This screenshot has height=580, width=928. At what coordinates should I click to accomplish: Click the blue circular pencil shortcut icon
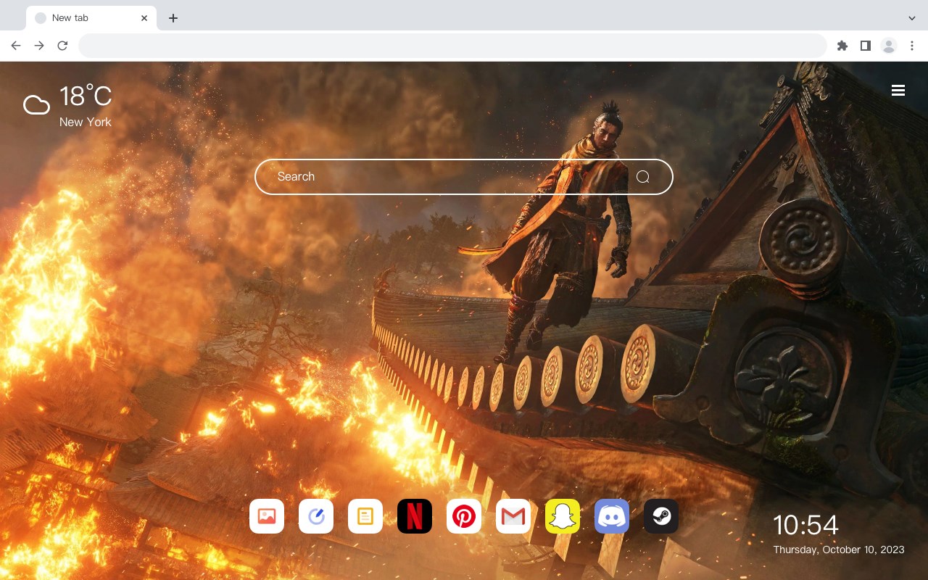click(x=316, y=516)
